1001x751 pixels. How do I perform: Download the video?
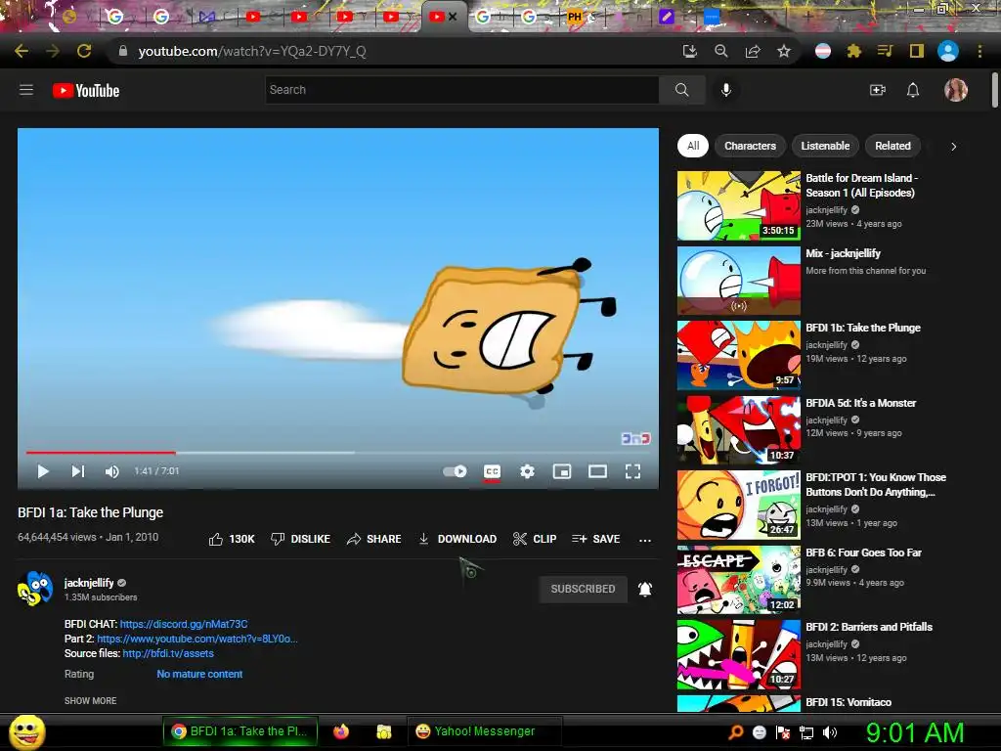tap(457, 539)
